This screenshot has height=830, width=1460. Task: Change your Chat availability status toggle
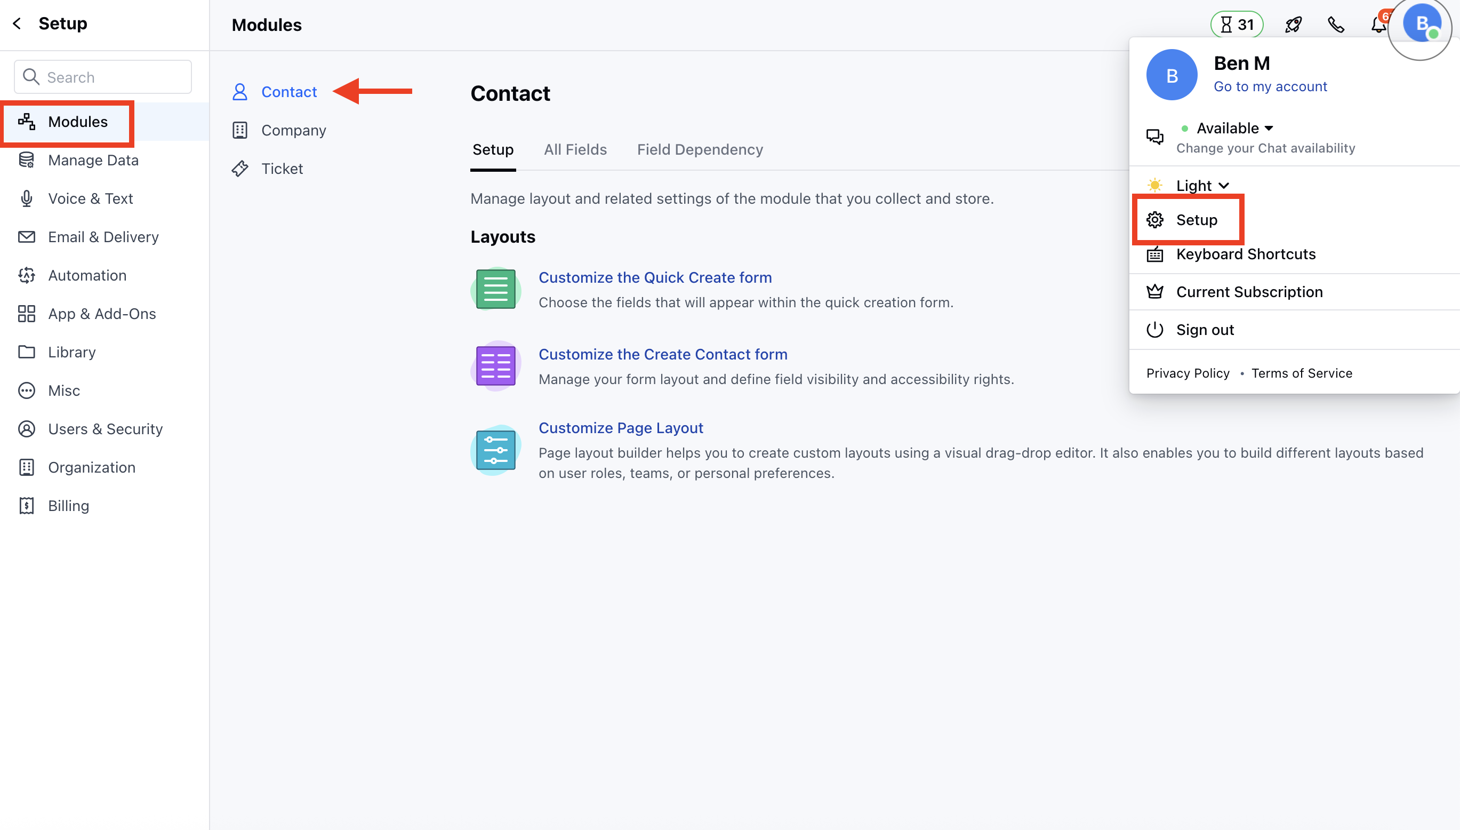[1265, 148]
